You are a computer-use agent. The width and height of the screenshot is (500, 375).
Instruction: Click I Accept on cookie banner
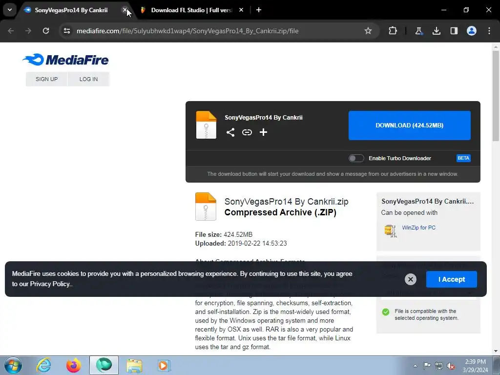point(452,279)
